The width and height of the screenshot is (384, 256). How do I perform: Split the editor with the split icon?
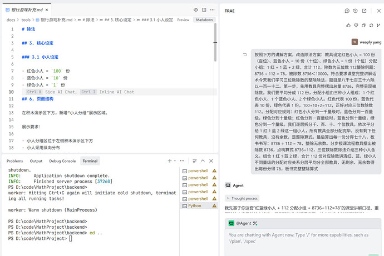pyautogui.click(x=204, y=10)
